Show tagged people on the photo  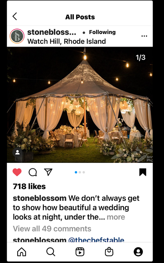coord(17,153)
